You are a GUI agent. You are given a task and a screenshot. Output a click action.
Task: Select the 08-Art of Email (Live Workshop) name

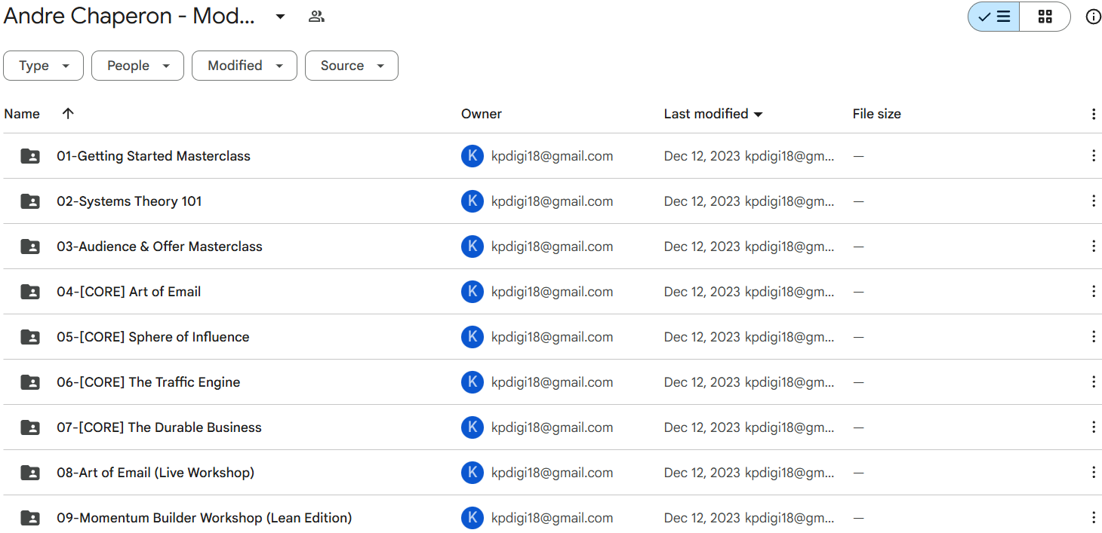coord(155,473)
